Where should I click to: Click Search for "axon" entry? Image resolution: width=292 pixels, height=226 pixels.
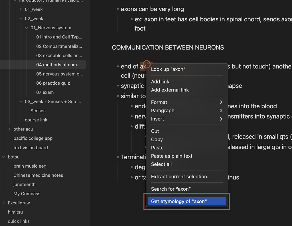[171, 189]
